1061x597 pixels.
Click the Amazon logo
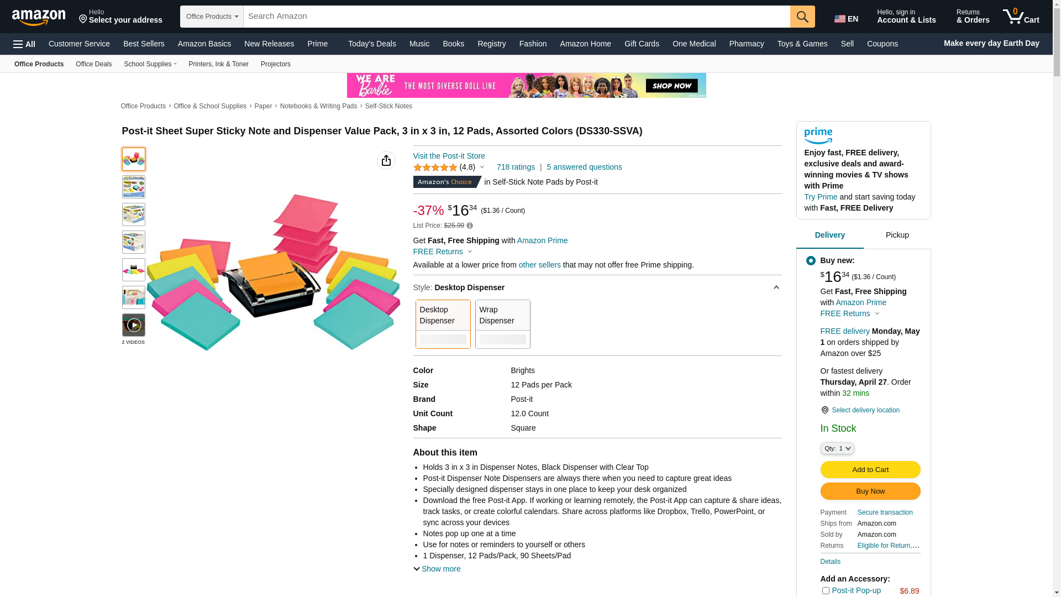coord(39,17)
